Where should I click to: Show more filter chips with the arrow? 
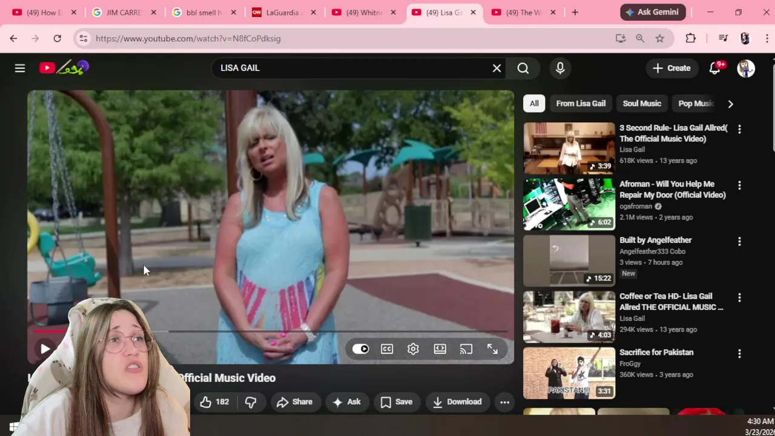(x=730, y=104)
